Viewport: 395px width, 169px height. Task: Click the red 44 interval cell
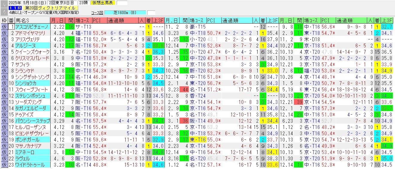pyautogui.click(x=184, y=89)
